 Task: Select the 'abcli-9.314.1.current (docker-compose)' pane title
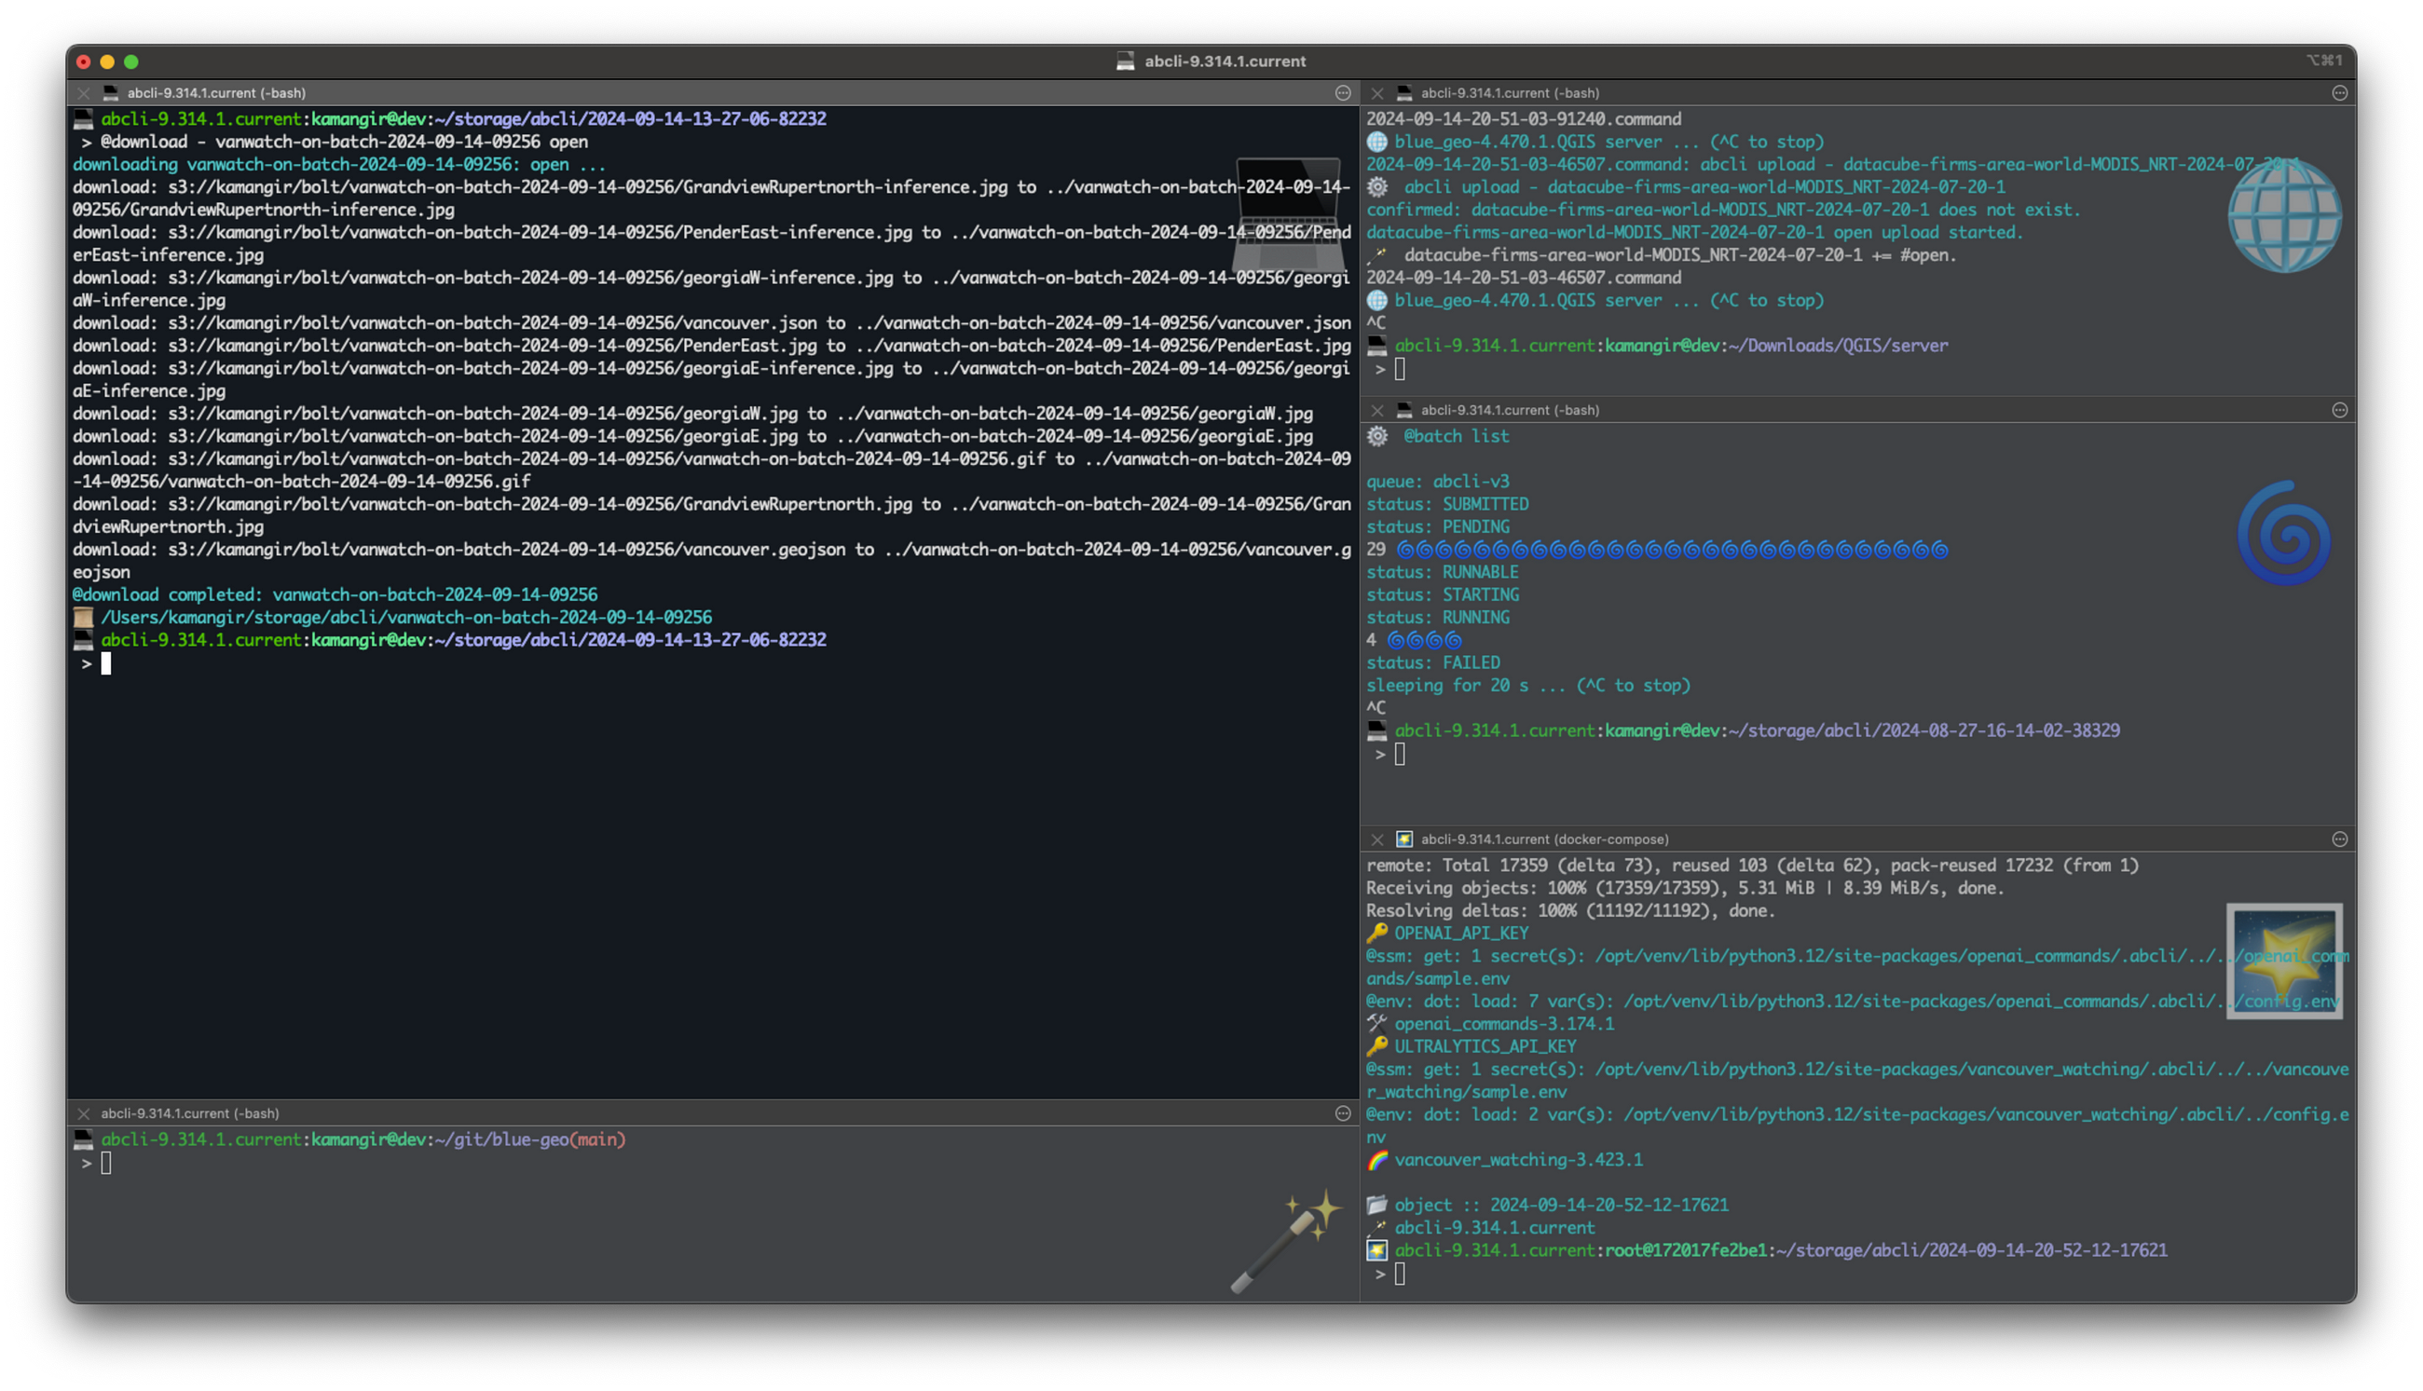coord(1544,839)
